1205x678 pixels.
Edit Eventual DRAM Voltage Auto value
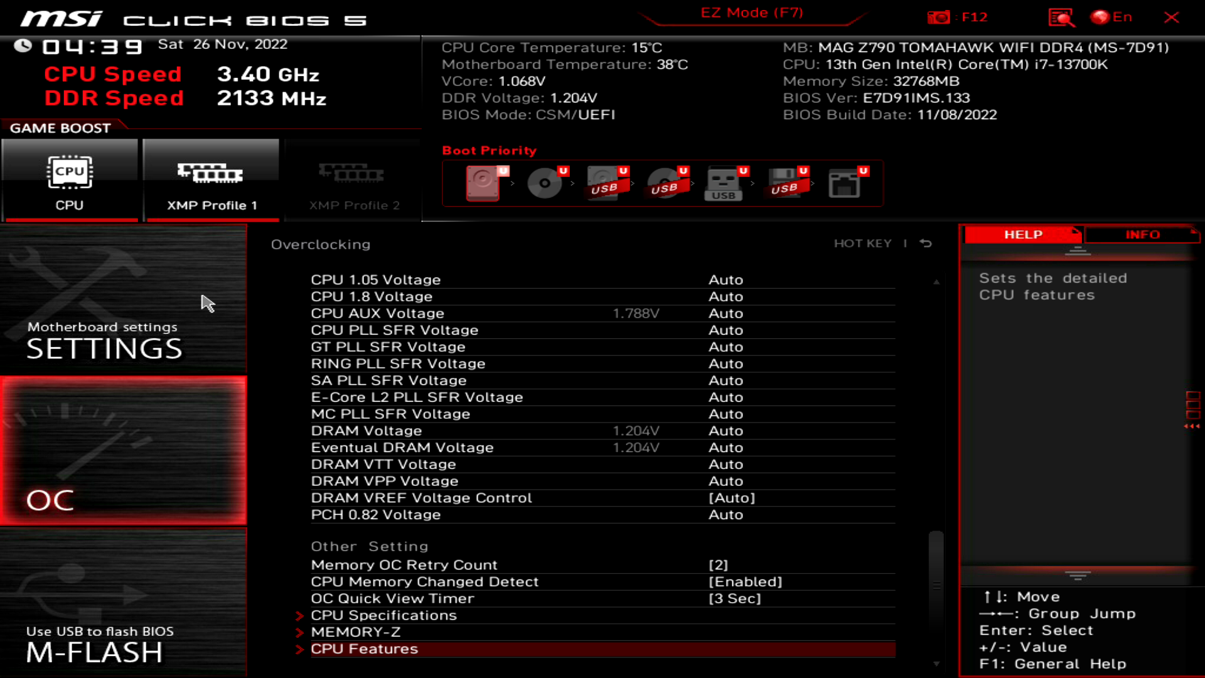click(726, 448)
